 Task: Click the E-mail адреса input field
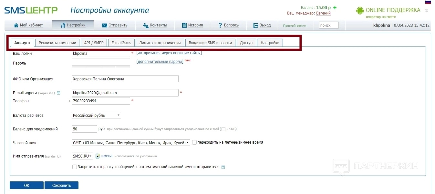(x=125, y=93)
